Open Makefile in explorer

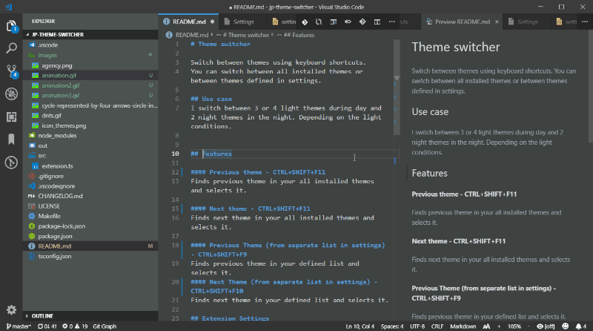[90, 216]
